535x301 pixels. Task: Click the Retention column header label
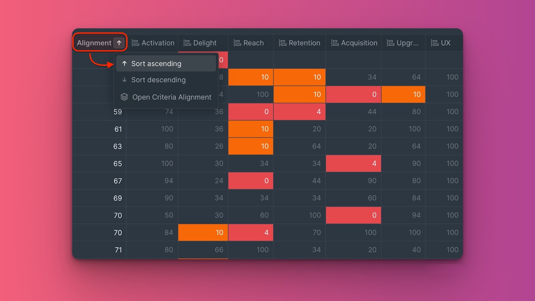point(304,43)
